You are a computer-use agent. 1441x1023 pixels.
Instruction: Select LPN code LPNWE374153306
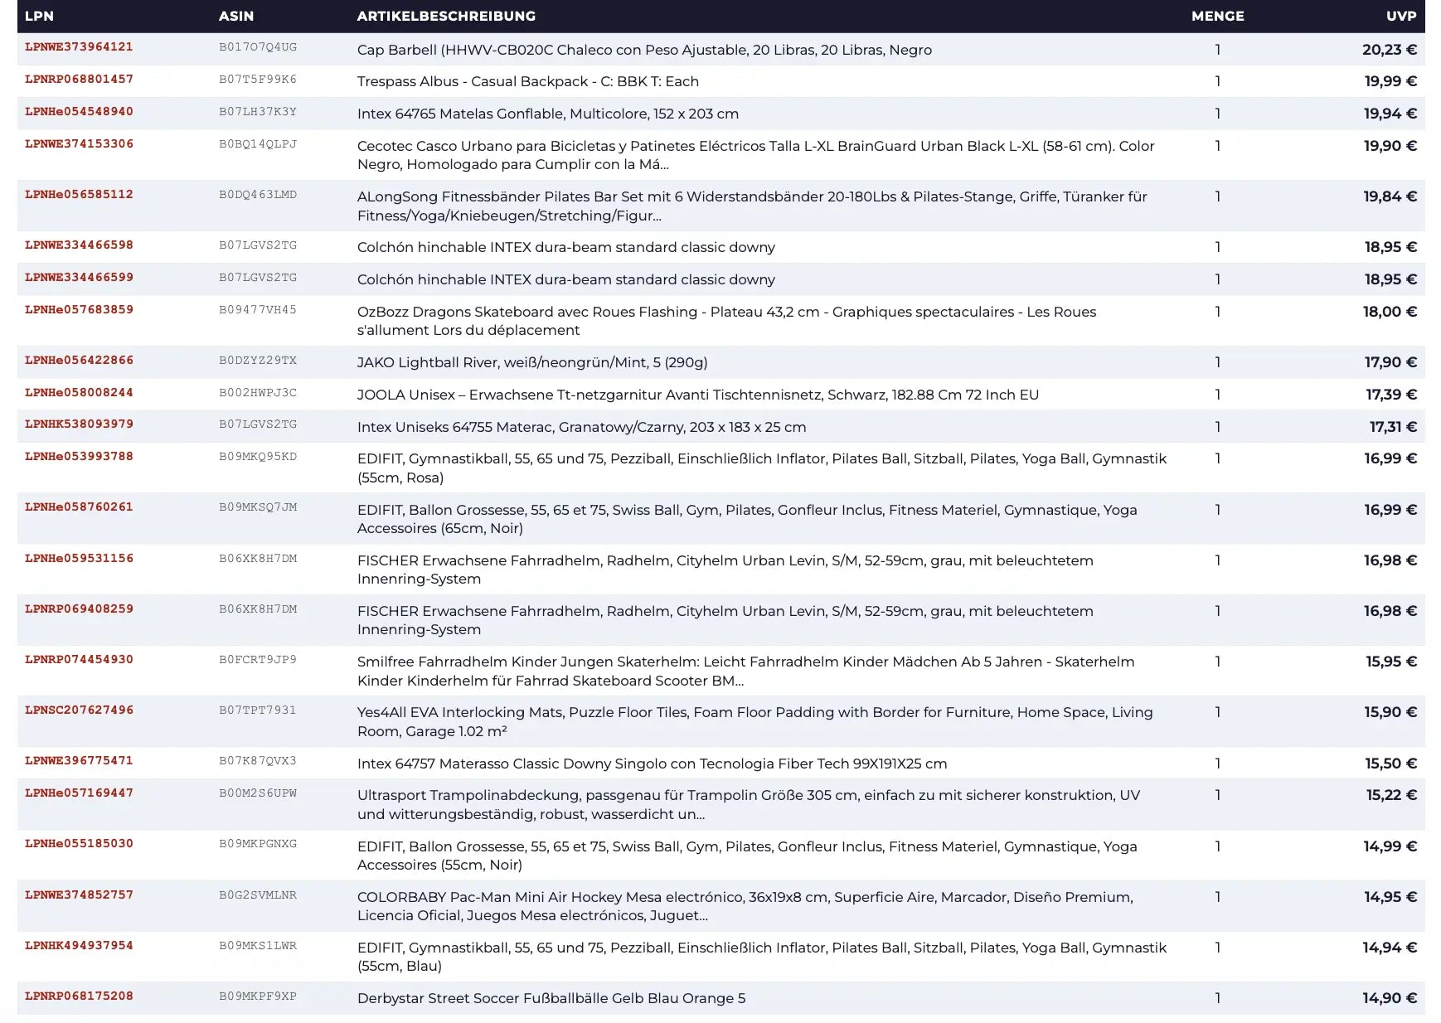(79, 144)
